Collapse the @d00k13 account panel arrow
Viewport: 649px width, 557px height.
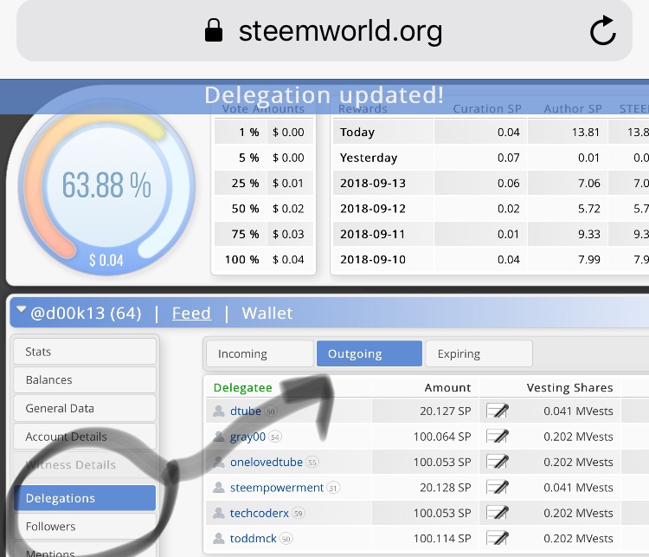click(21, 309)
